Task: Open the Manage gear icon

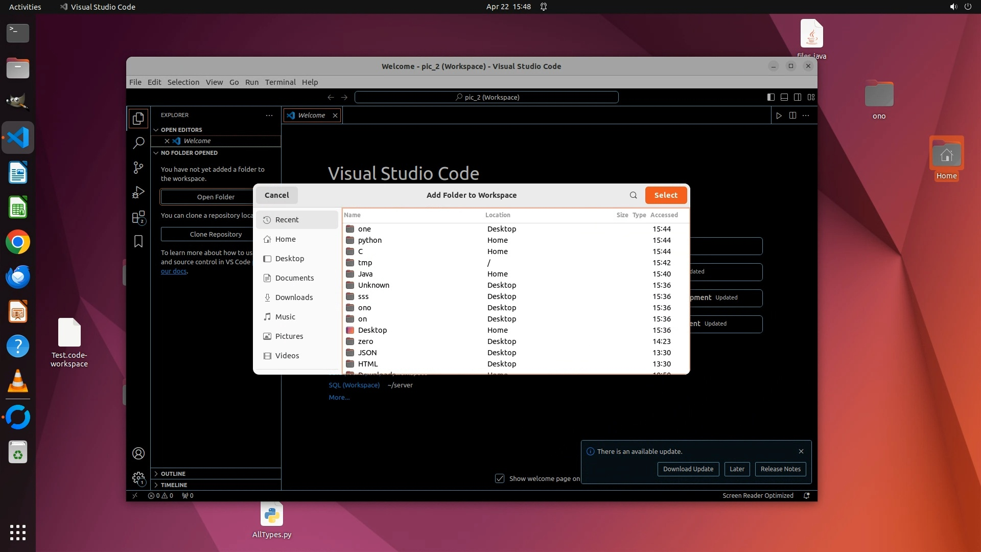Action: point(138,478)
